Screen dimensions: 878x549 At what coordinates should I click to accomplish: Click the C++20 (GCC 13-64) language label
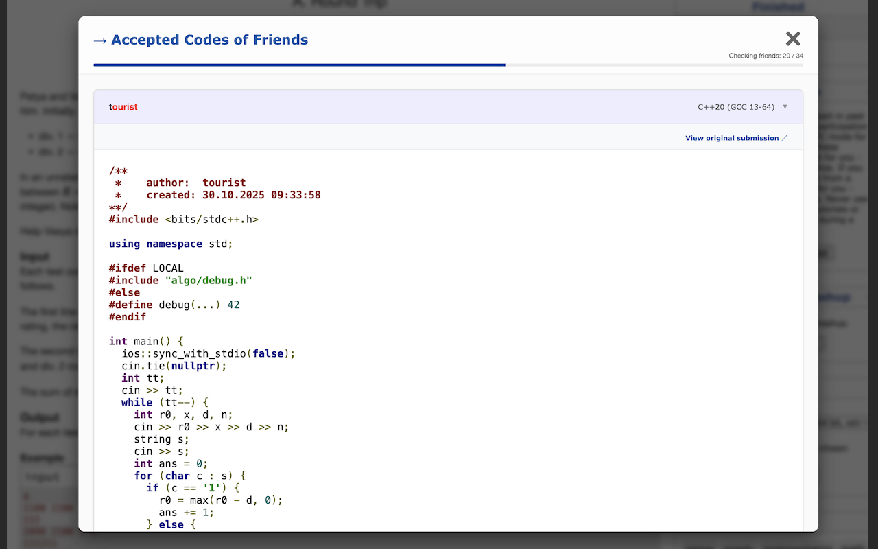pyautogui.click(x=736, y=107)
